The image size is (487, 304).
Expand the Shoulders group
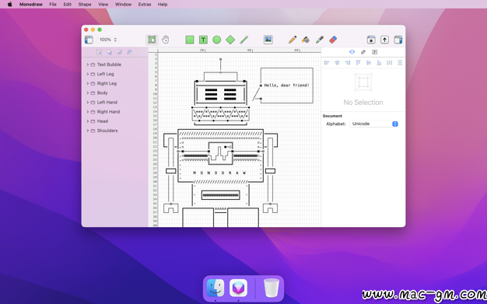(x=88, y=131)
